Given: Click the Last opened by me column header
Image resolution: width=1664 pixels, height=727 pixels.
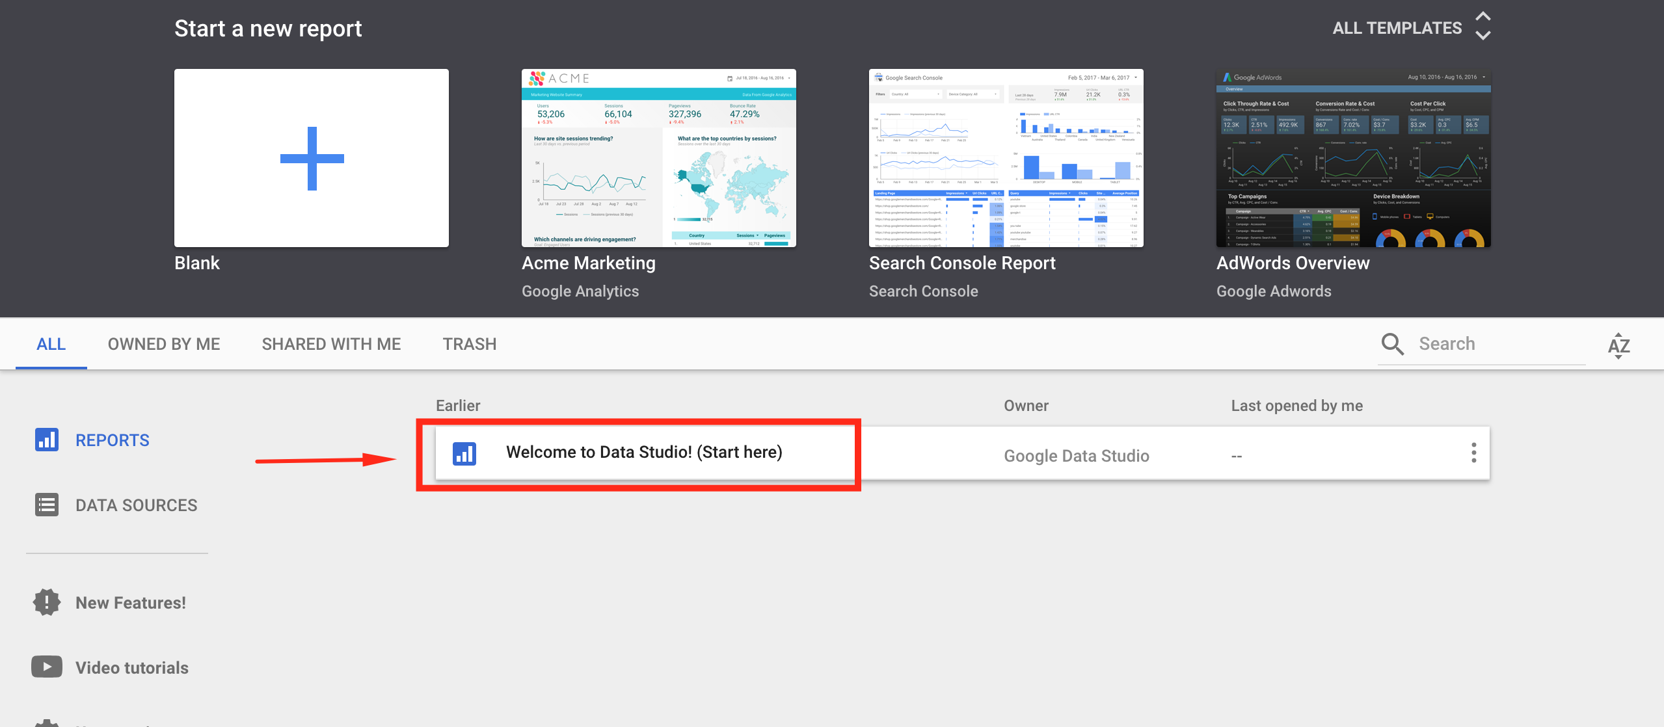Looking at the screenshot, I should [x=1296, y=406].
